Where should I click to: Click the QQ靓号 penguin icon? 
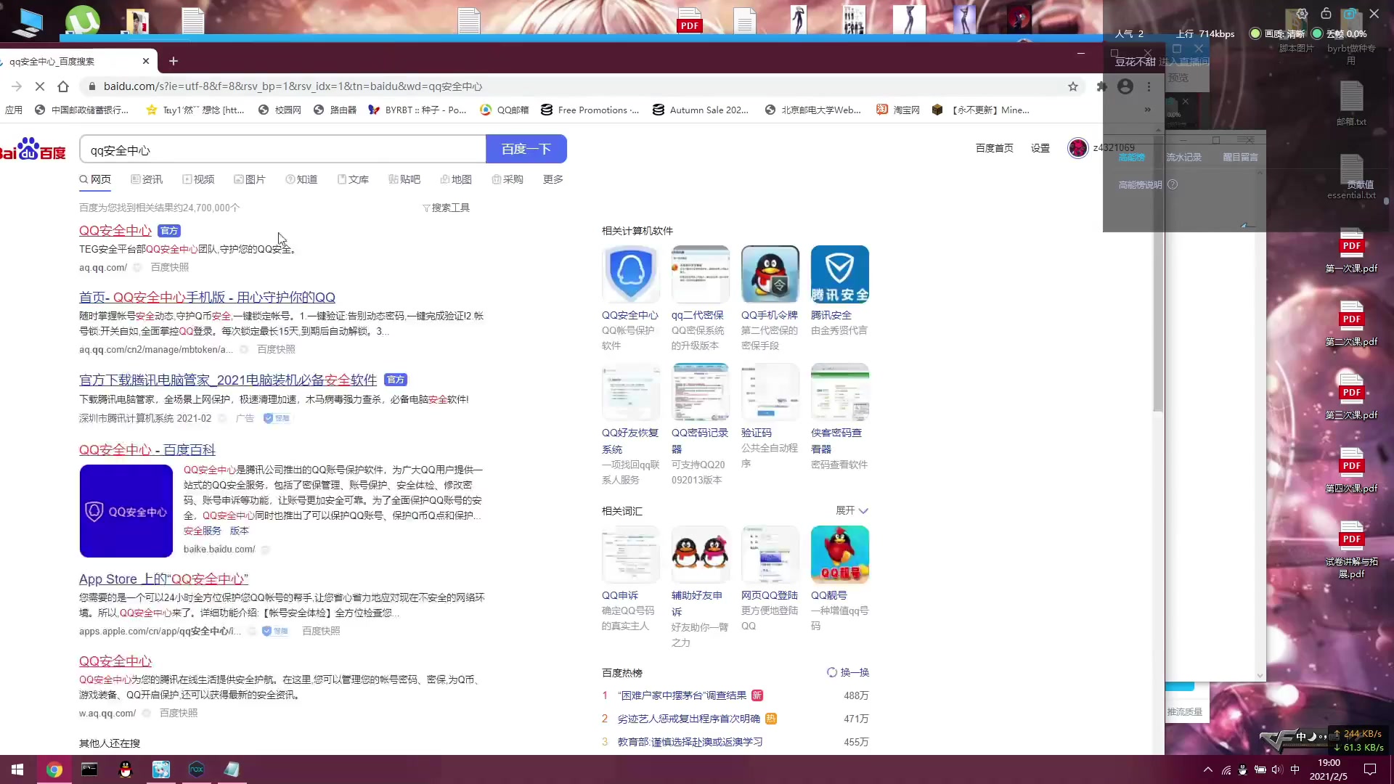click(x=839, y=555)
